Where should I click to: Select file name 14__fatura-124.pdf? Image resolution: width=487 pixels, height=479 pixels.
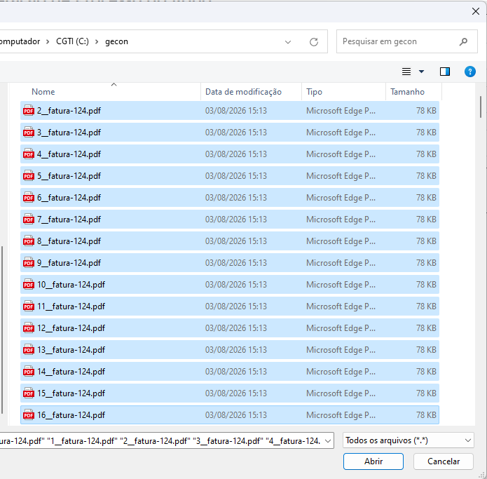tap(71, 372)
